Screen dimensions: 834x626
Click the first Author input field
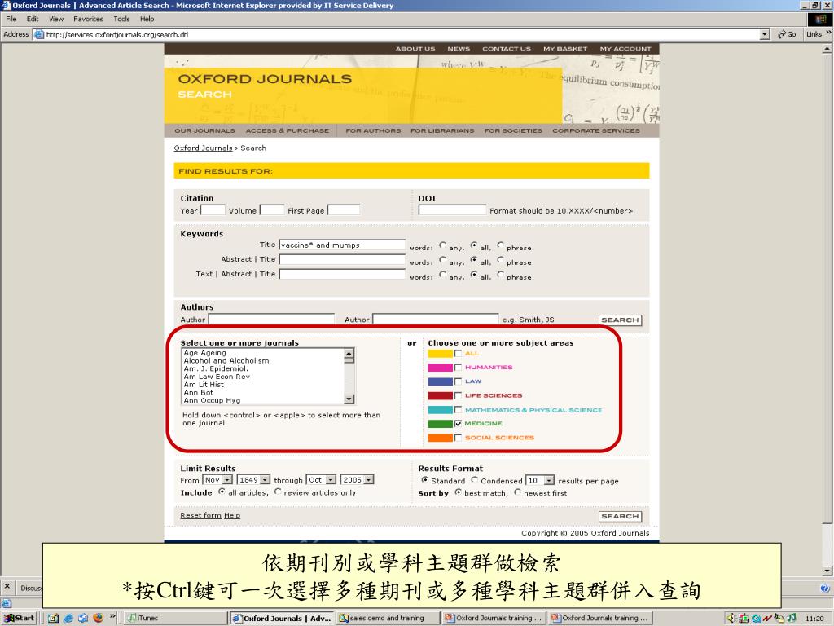[271, 320]
